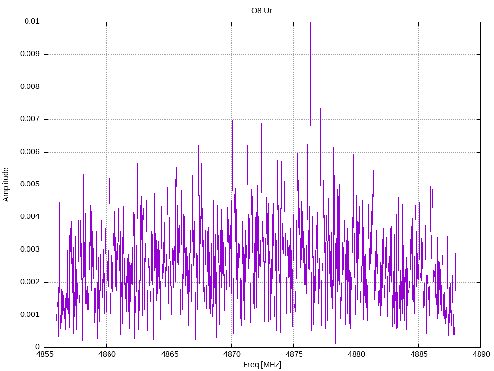Click the 4865 x-axis tick label

(169, 354)
